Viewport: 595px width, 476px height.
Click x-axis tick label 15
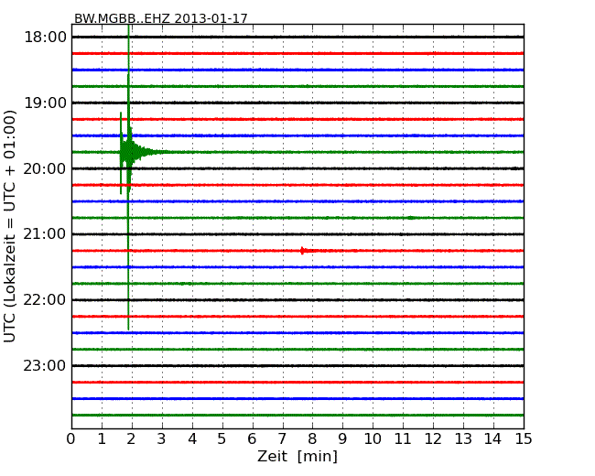(524, 439)
